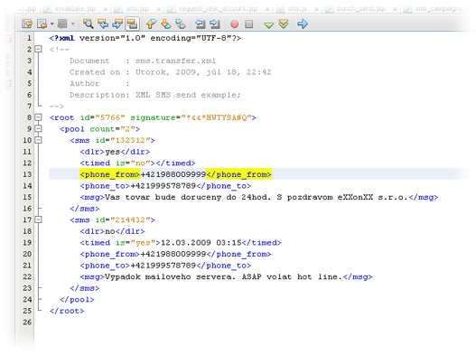Click the Shift Line Left icon
This screenshot has height=355, width=476.
(200, 23)
